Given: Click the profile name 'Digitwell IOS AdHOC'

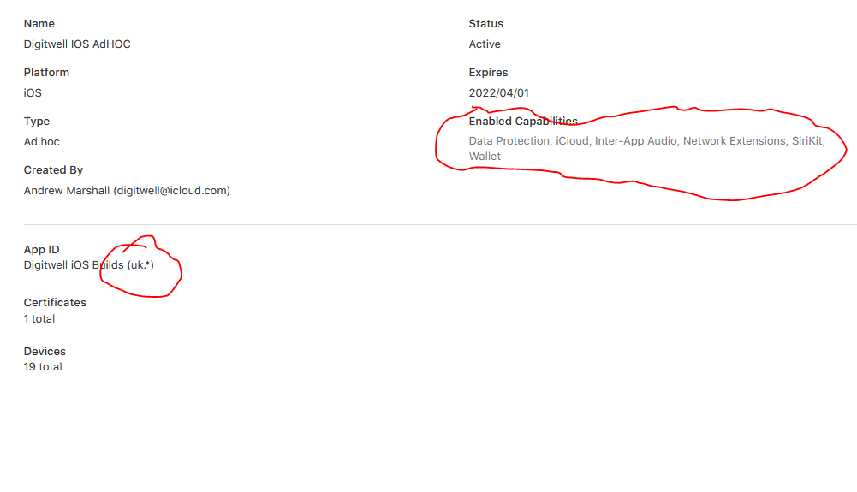Looking at the screenshot, I should pyautogui.click(x=77, y=44).
